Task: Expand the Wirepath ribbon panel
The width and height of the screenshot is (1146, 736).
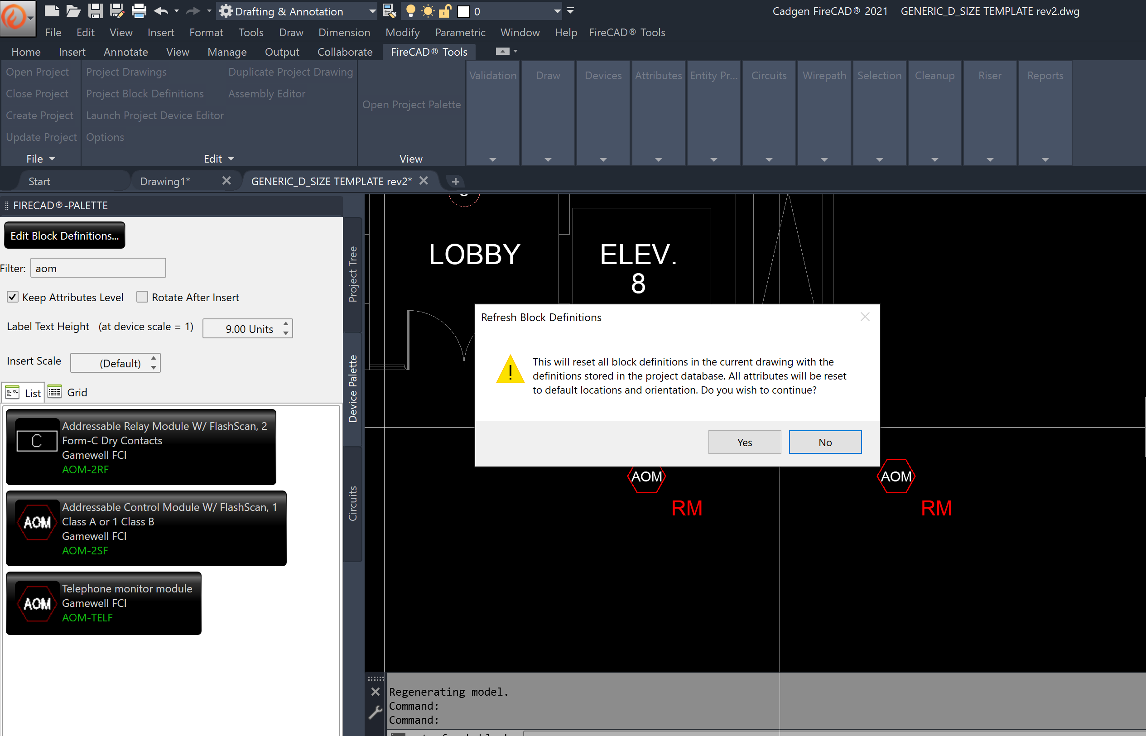Action: click(x=824, y=159)
